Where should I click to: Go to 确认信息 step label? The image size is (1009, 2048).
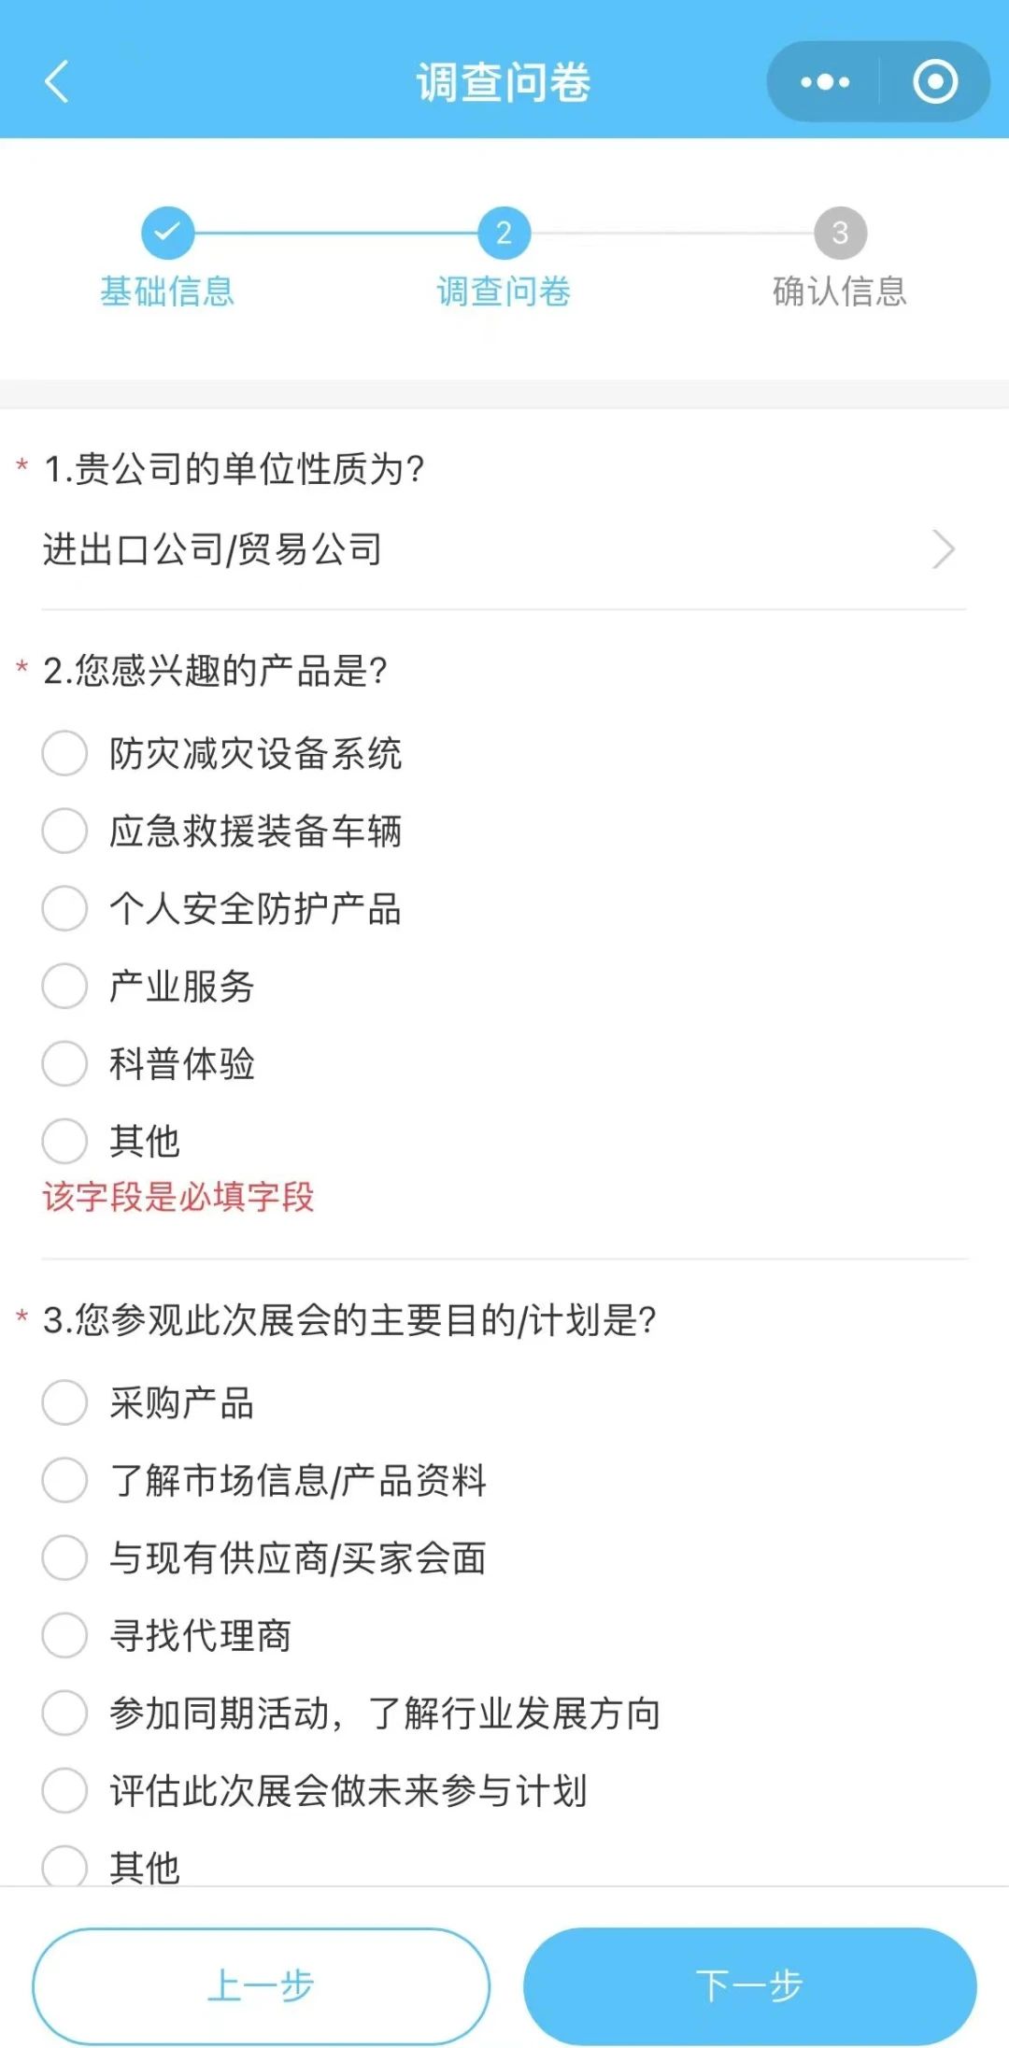click(840, 292)
